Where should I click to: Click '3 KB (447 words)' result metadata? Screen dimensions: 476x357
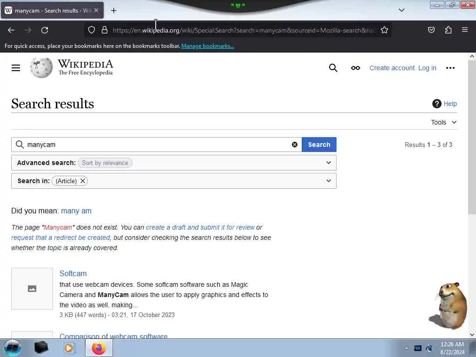click(82, 315)
